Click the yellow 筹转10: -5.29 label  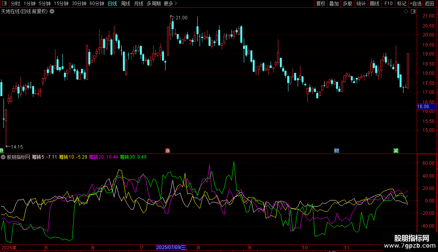[73, 157]
